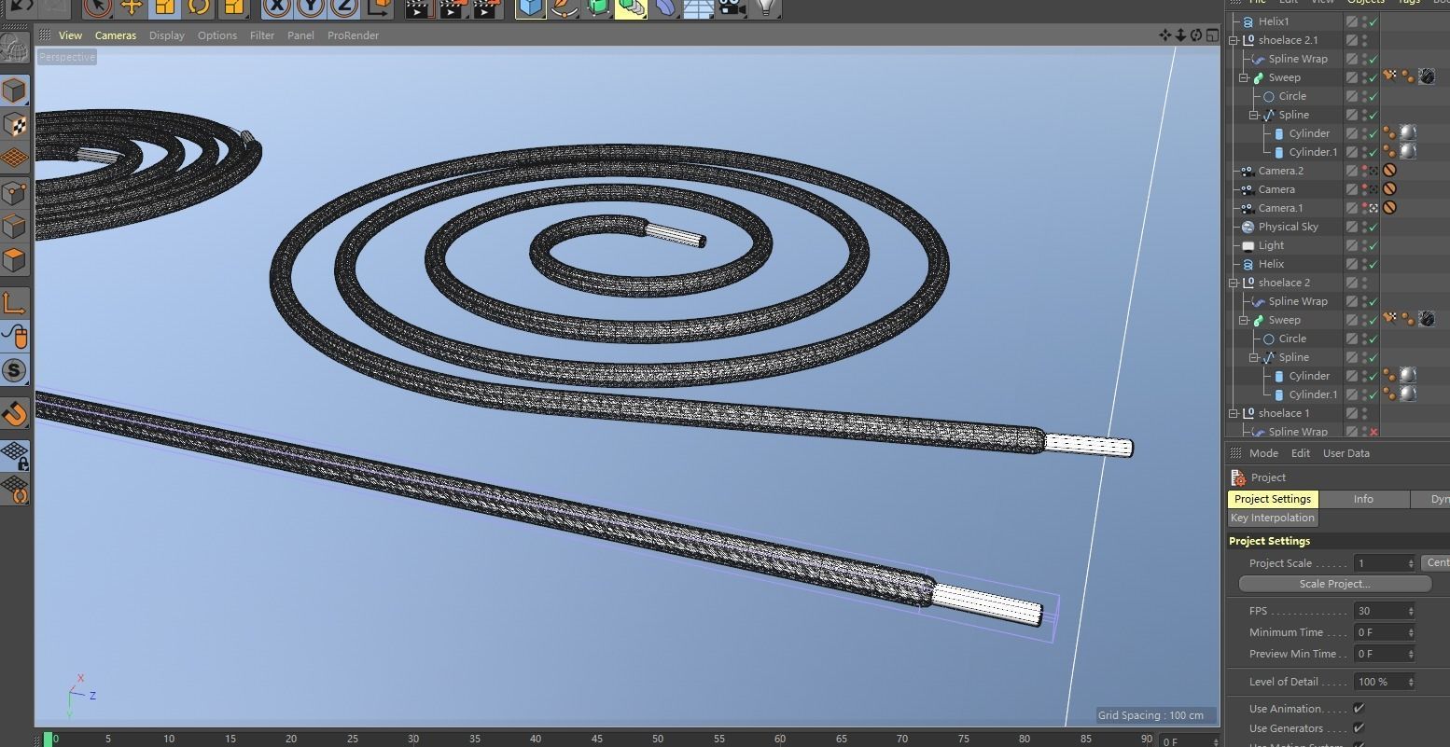Open the Spline Pen tool
1450x747 pixels.
(564, 7)
